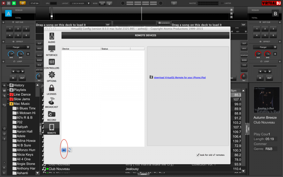
Task: Expand the History folder
Action: 8,85
